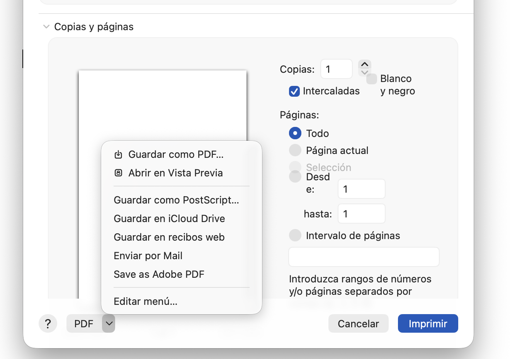Decrease copies with the stepper down arrow
This screenshot has width=510, height=359.
pos(365,72)
